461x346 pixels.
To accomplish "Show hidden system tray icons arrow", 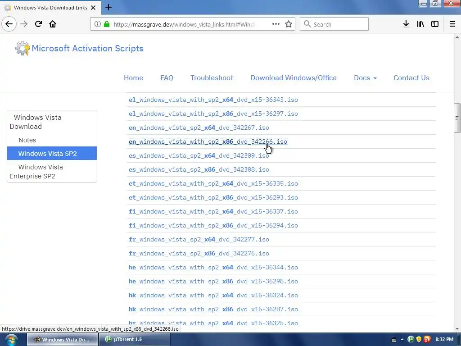I will coord(402,340).
